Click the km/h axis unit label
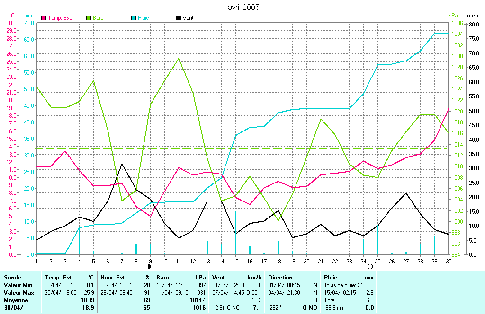 coord(472,16)
